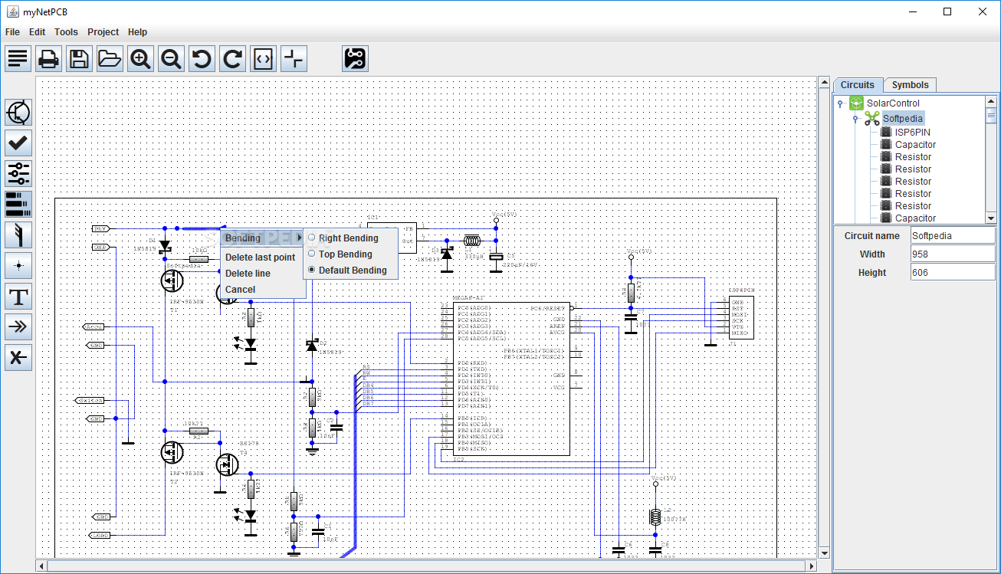Viewport: 1001px width, 574px height.
Task: Select the transistor symbol tool
Action: point(18,112)
